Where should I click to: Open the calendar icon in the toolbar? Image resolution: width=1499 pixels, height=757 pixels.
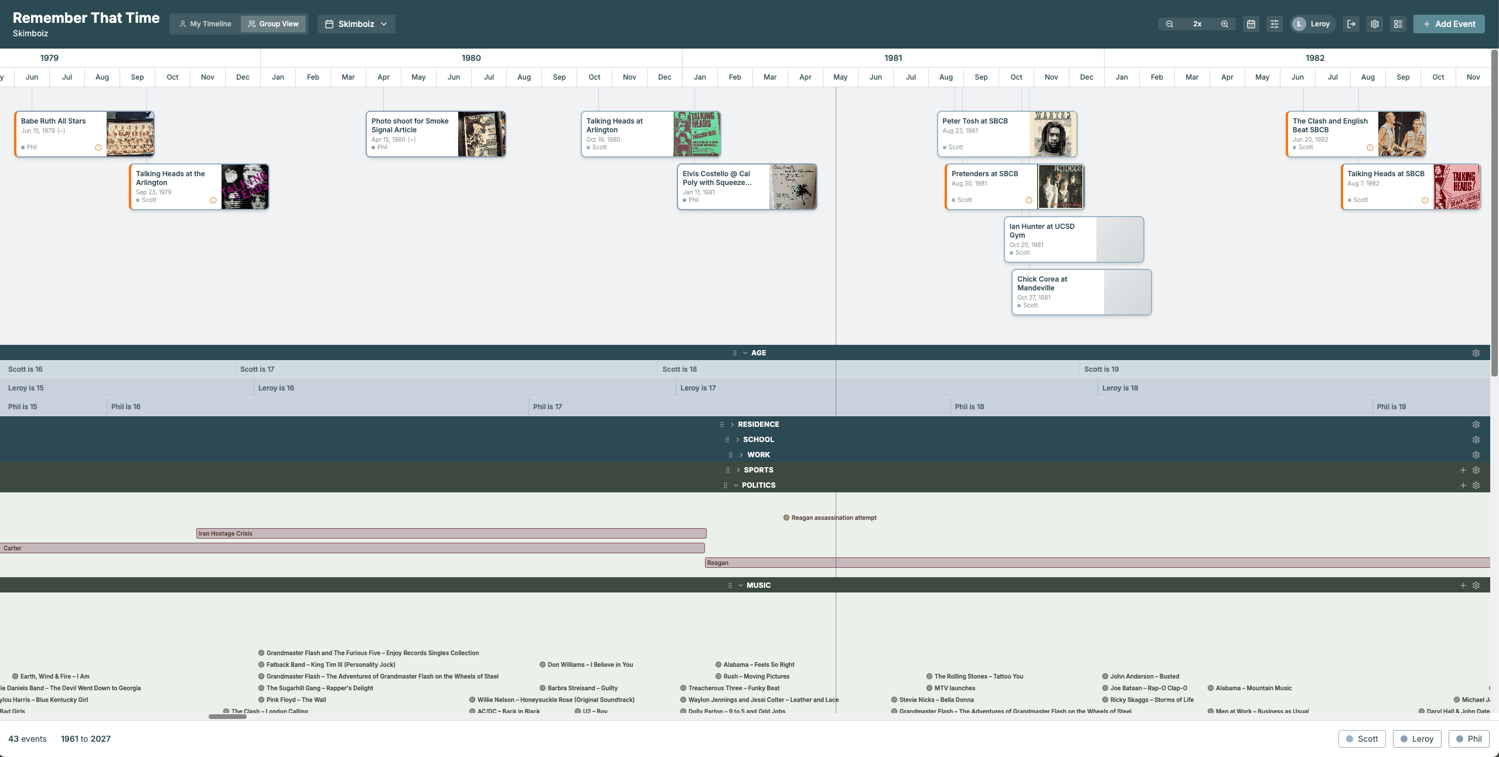click(x=1252, y=23)
